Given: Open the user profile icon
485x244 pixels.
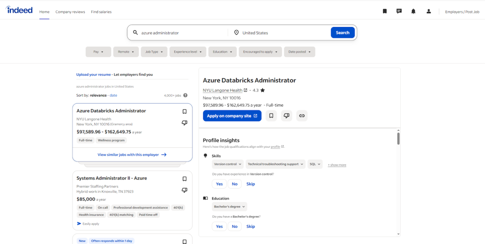Looking at the screenshot, I should [x=428, y=11].
